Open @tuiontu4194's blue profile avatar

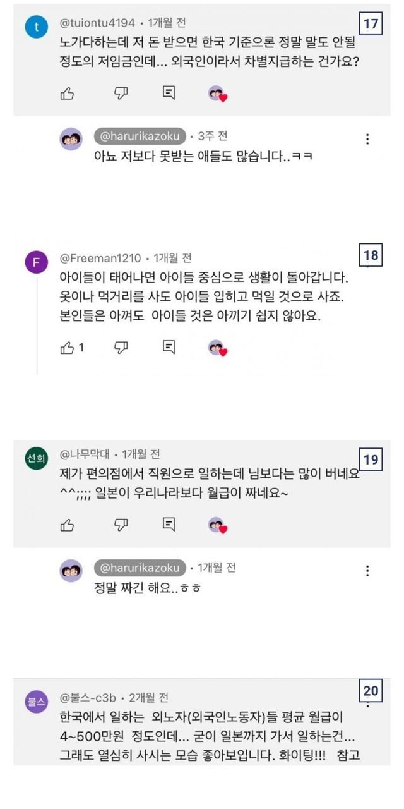pyautogui.click(x=36, y=27)
